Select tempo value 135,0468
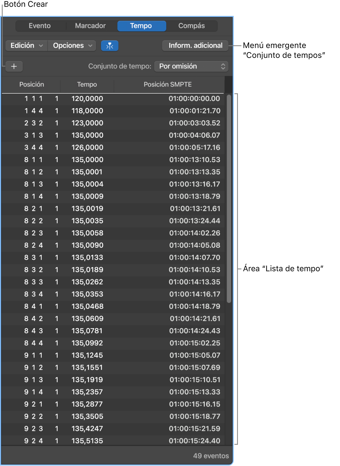Image resolution: width=340 pixels, height=466 pixels. (87, 306)
